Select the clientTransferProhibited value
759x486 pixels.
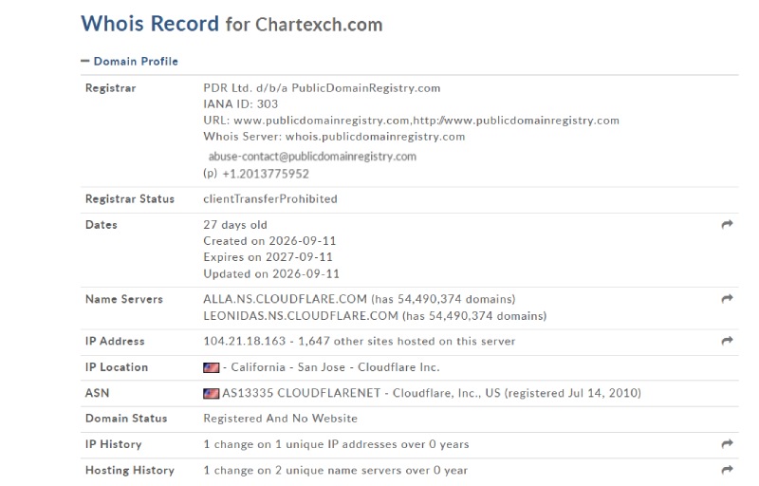270,199
